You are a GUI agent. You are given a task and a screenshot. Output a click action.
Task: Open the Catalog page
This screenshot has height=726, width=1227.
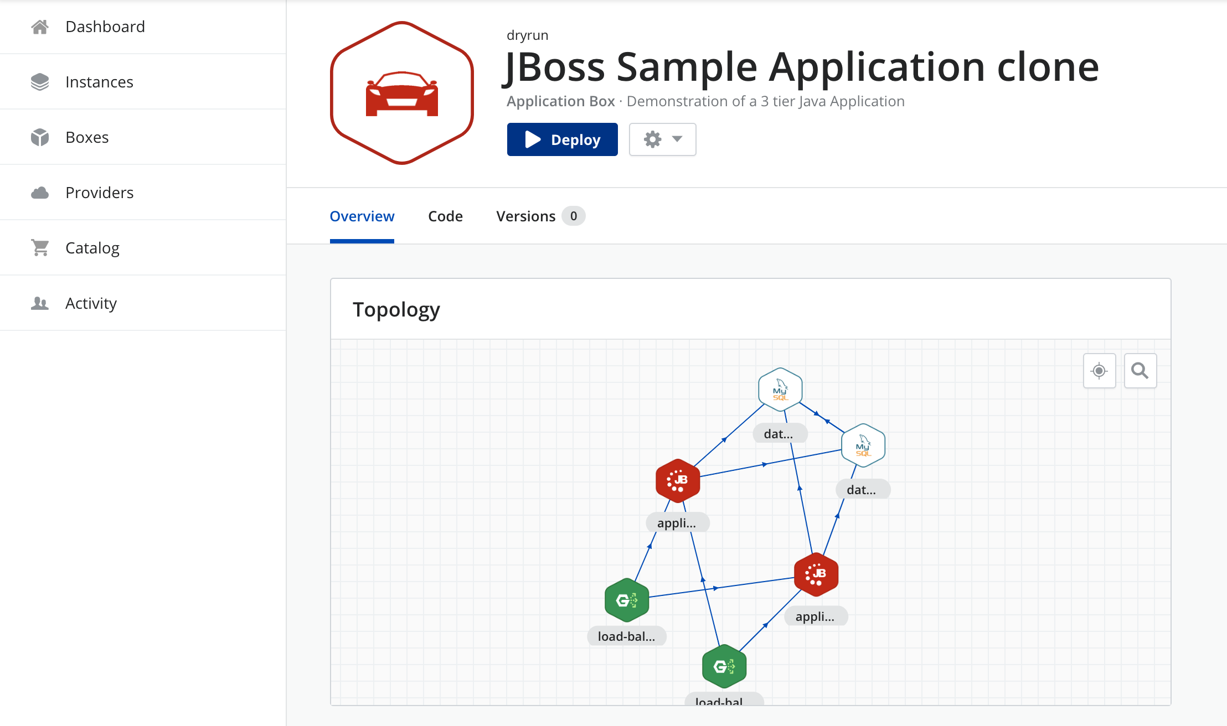[143, 248]
